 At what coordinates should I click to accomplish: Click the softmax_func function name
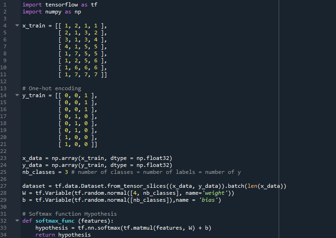[x=55, y=221]
